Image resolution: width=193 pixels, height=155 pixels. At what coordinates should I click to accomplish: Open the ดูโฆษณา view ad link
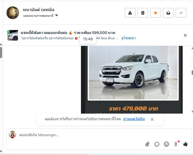tap(128, 38)
